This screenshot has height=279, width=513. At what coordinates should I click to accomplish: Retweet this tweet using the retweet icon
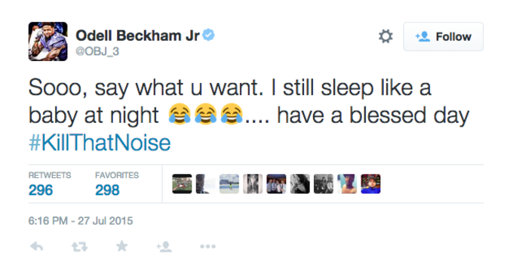click(79, 247)
